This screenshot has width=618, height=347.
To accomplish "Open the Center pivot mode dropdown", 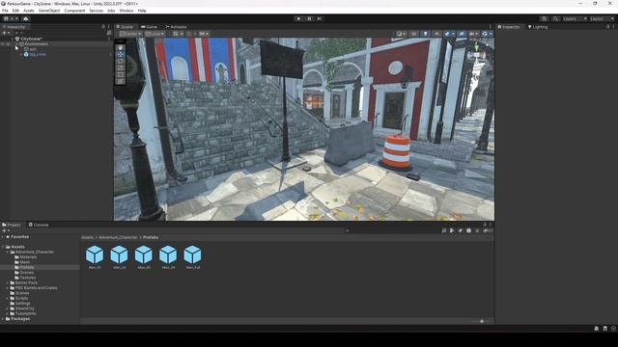I will [131, 34].
